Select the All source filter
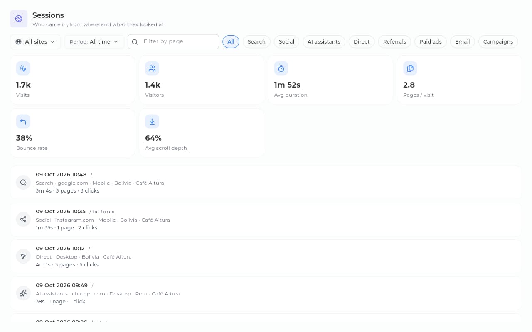532x332 pixels. pos(231,42)
